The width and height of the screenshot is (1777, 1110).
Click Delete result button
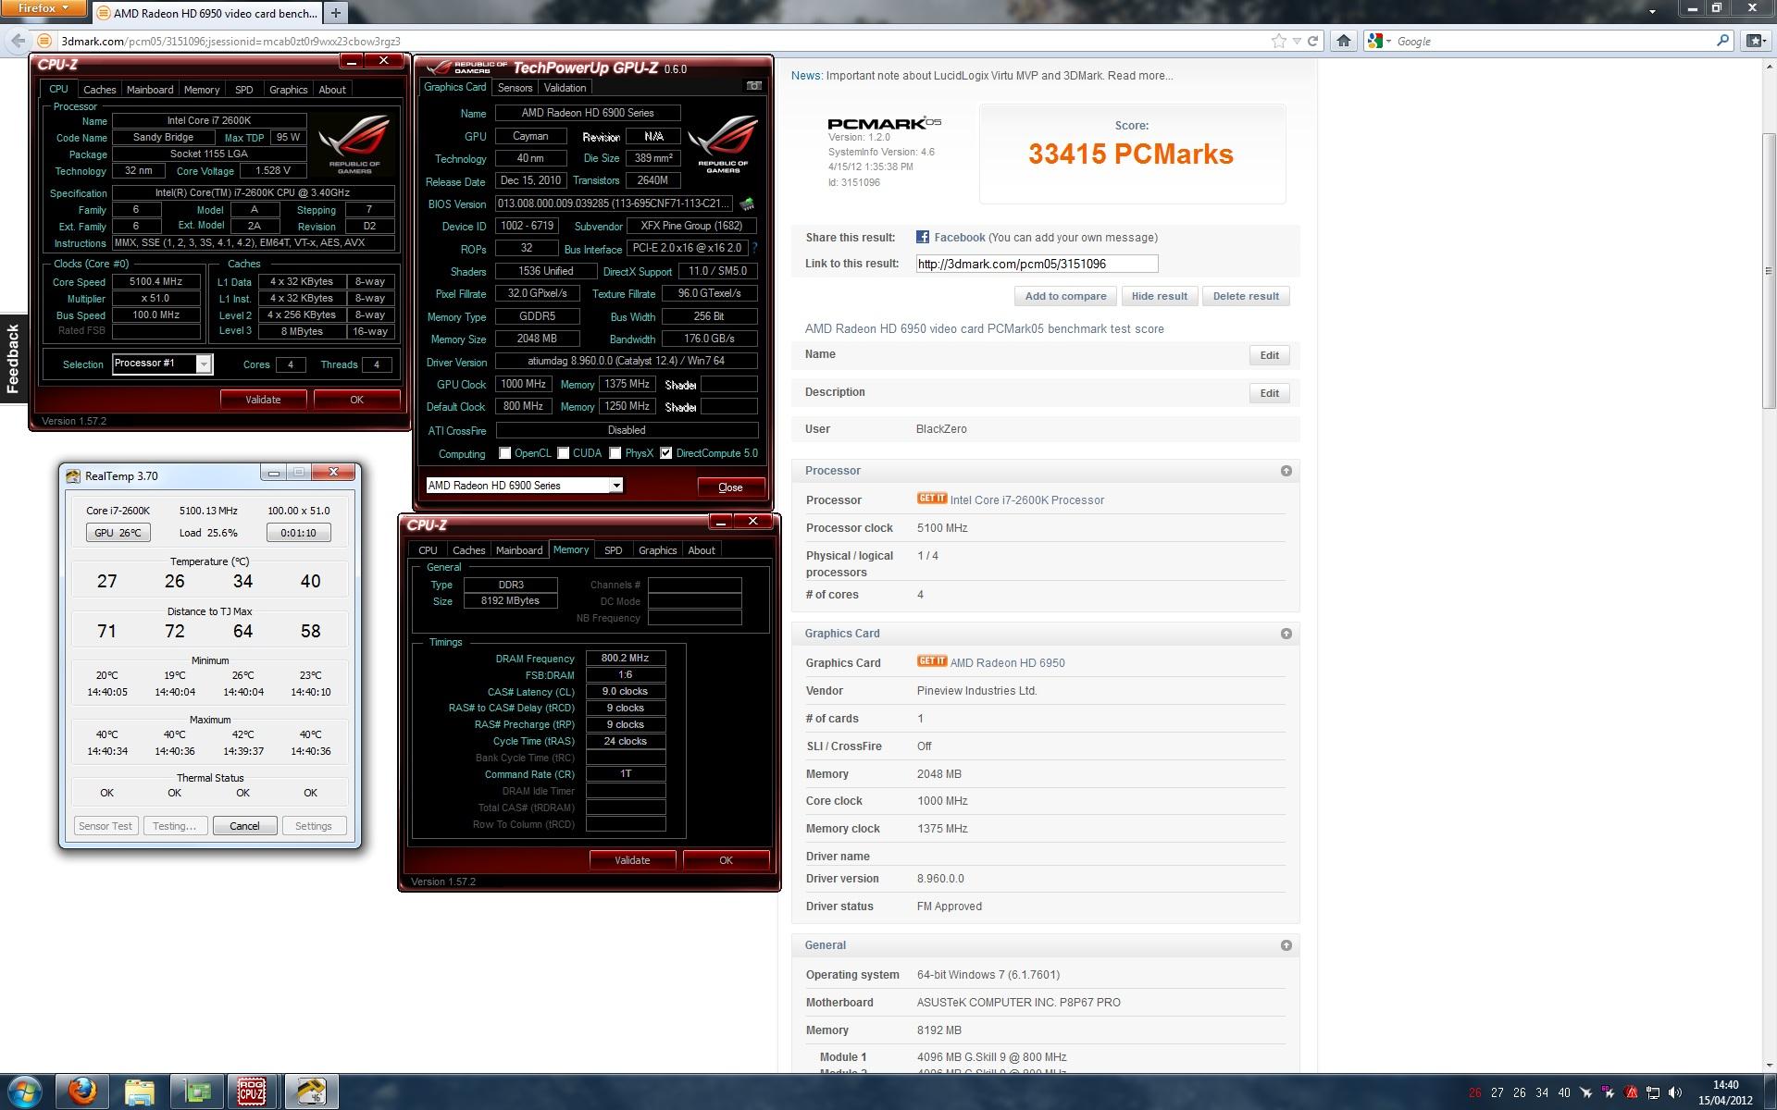tap(1246, 296)
